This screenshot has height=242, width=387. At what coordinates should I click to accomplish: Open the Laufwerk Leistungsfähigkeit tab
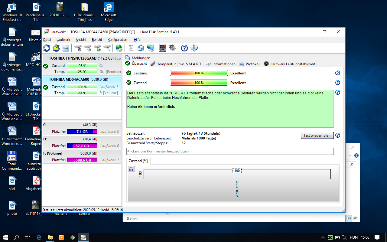[x=290, y=64]
